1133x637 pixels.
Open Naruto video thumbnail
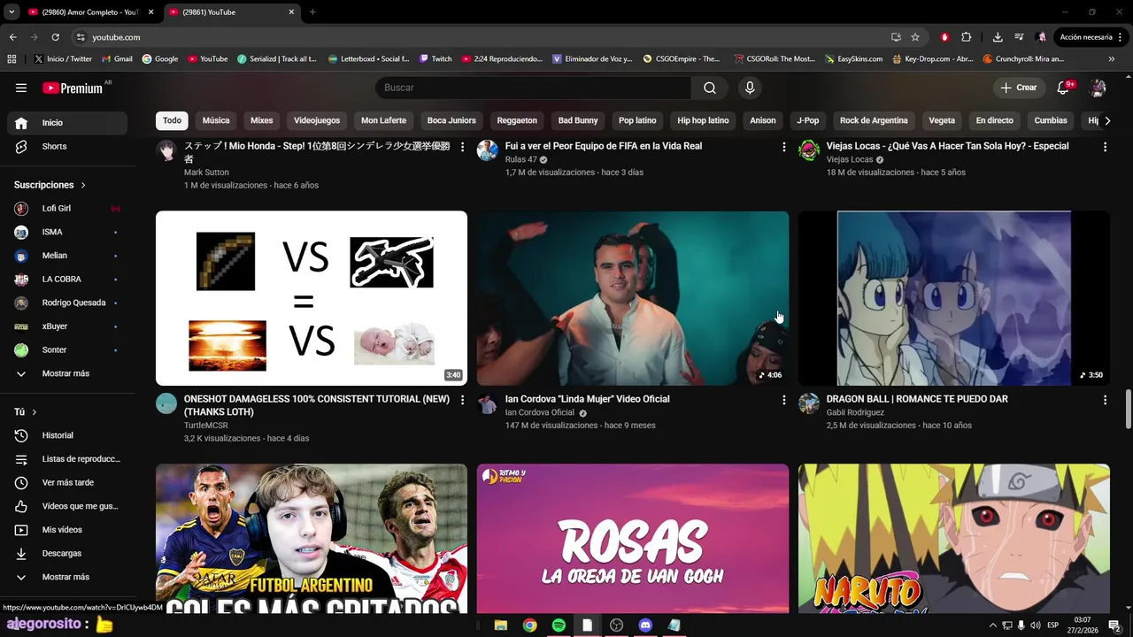[x=954, y=539]
